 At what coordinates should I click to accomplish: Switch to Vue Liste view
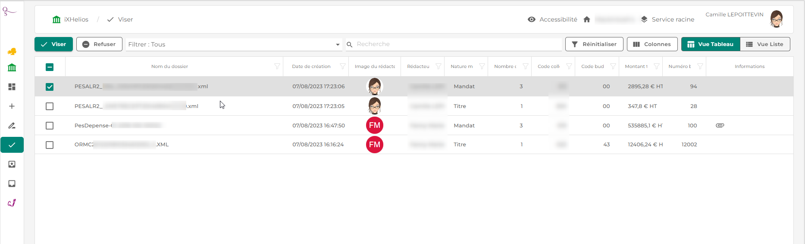pos(764,44)
